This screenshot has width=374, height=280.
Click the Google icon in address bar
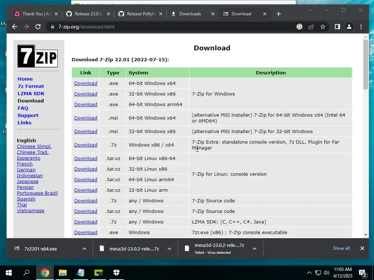coord(299,27)
